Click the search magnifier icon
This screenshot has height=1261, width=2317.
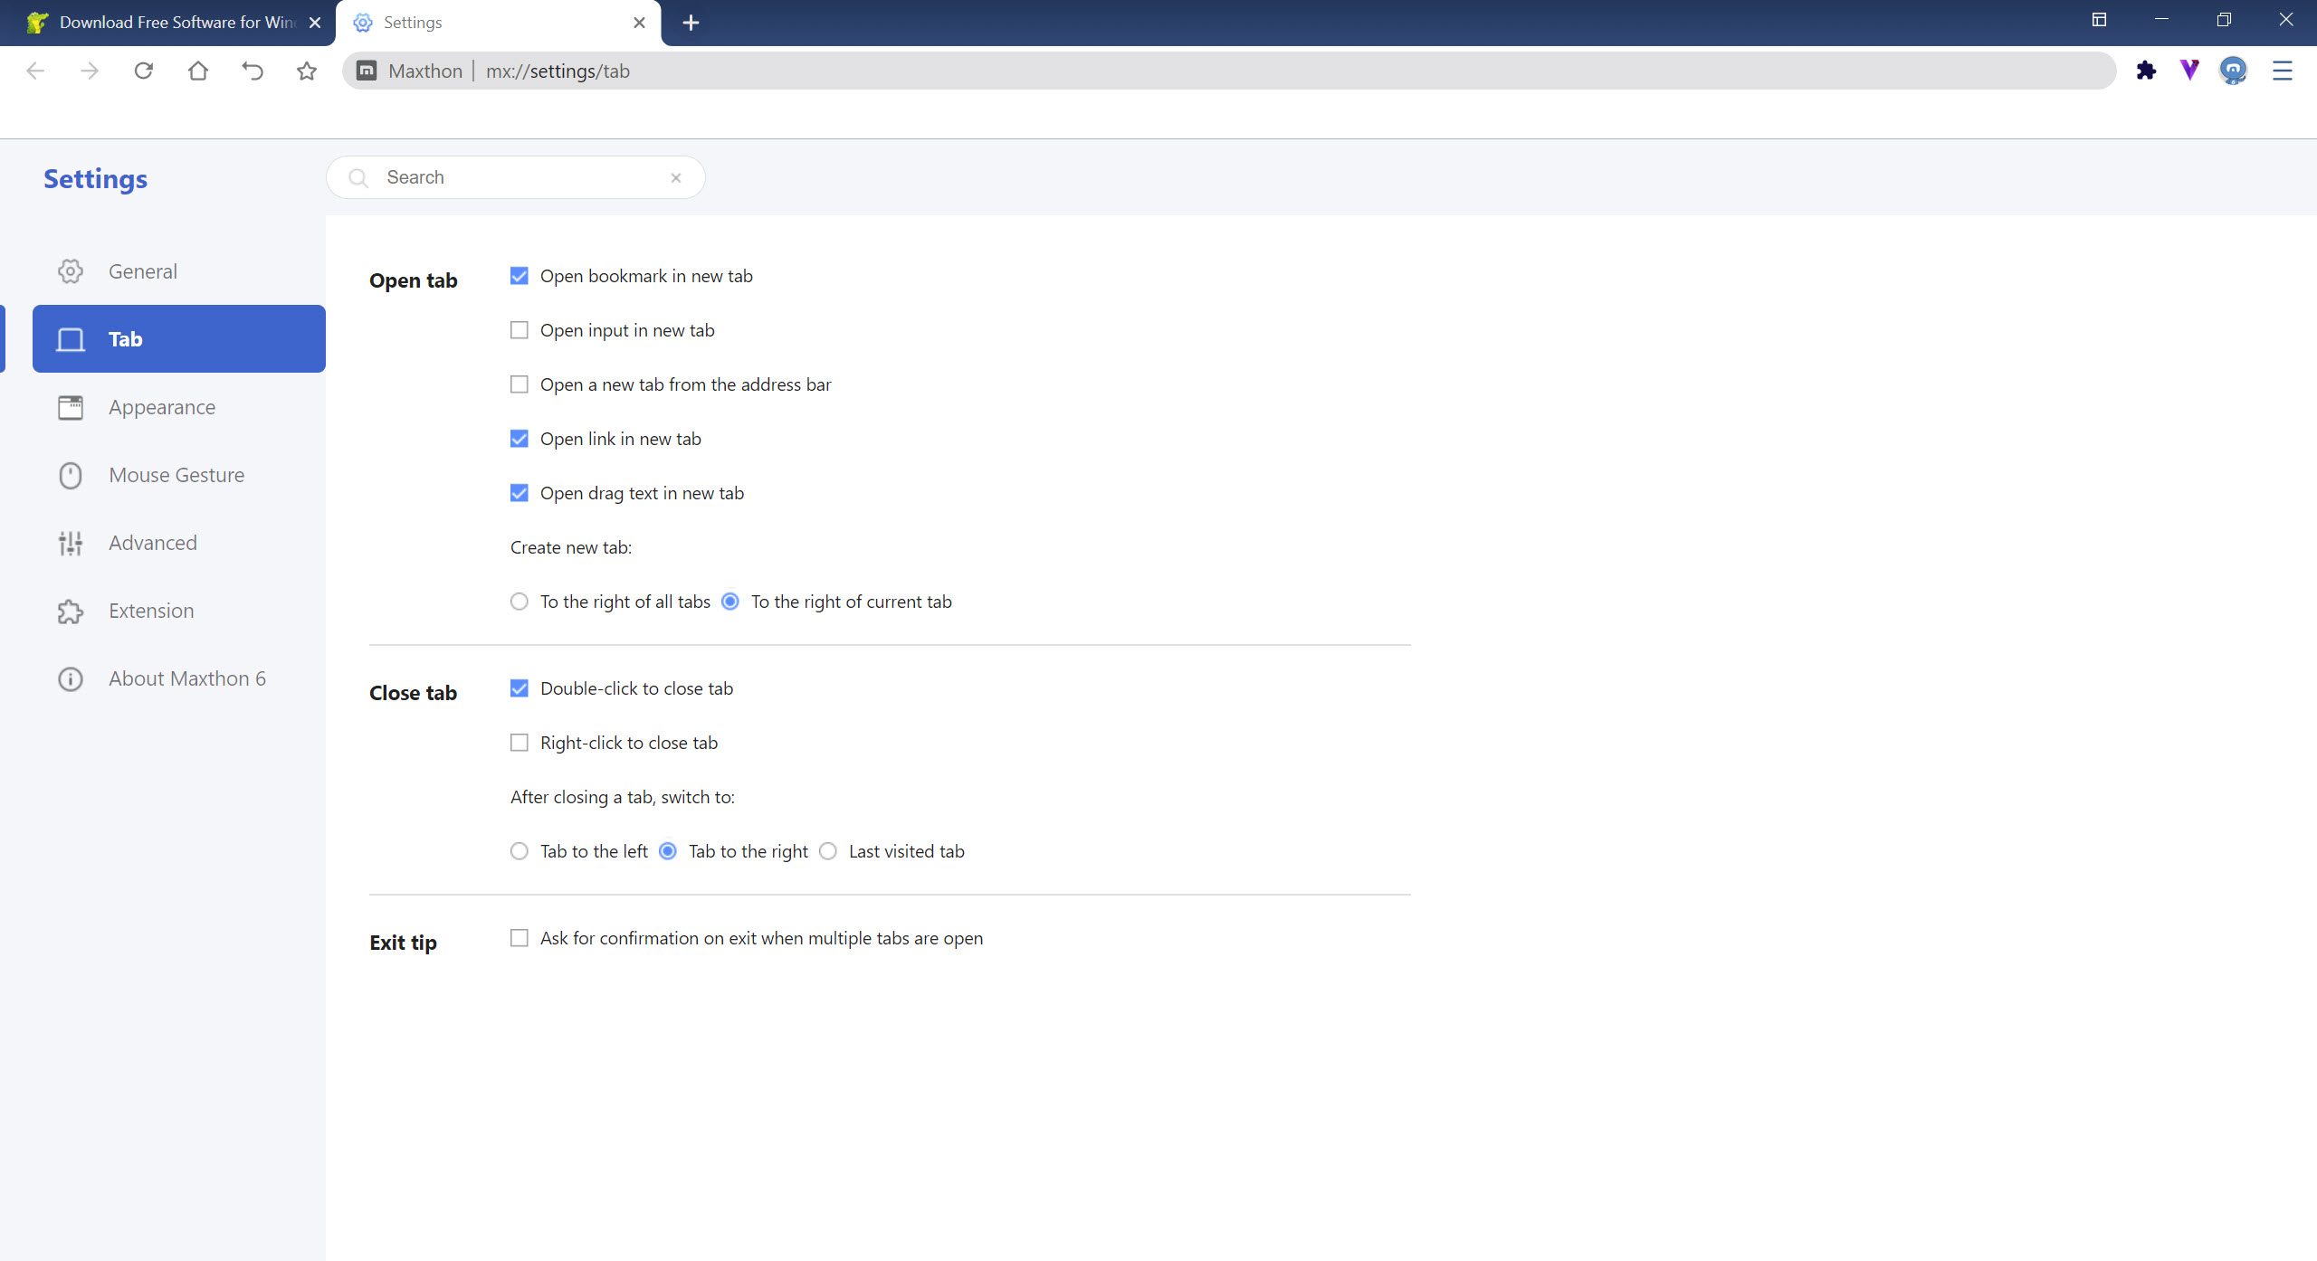[358, 178]
